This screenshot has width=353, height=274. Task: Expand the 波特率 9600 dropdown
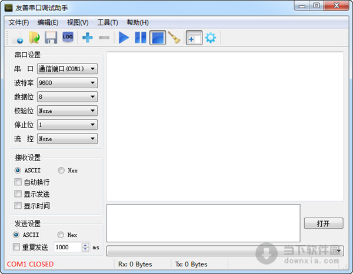click(67, 83)
